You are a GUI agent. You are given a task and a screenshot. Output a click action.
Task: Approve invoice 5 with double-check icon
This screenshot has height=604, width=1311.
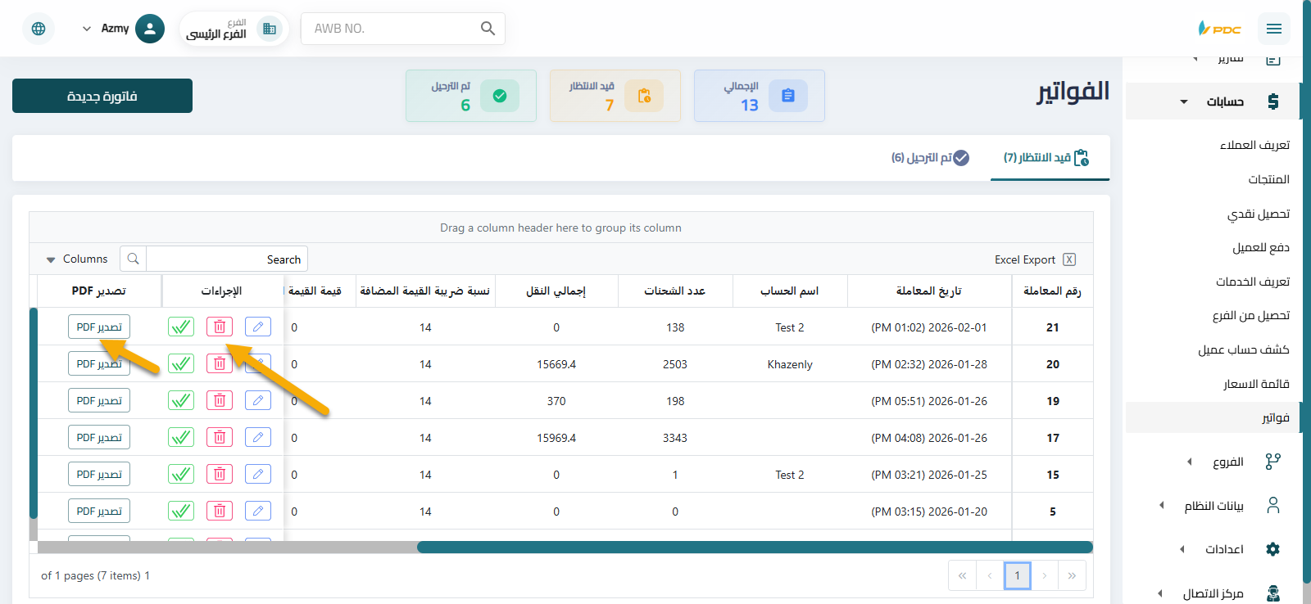(181, 511)
